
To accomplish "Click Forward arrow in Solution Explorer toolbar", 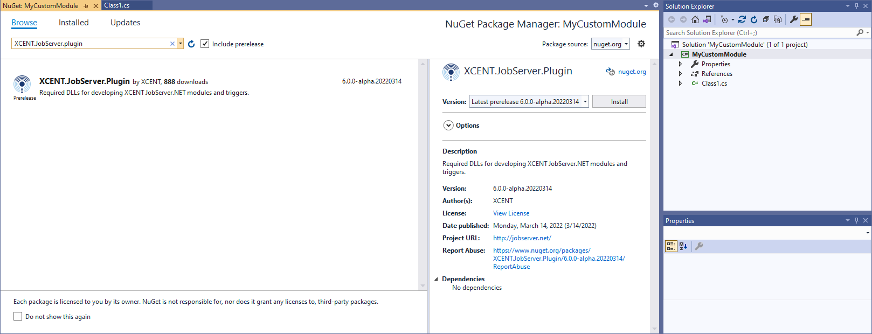I will pyautogui.click(x=683, y=19).
